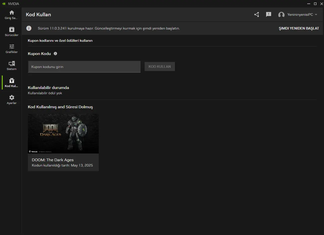Click the Kod Kullan page title
The width and height of the screenshot is (324, 235).
pyautogui.click(x=38, y=14)
